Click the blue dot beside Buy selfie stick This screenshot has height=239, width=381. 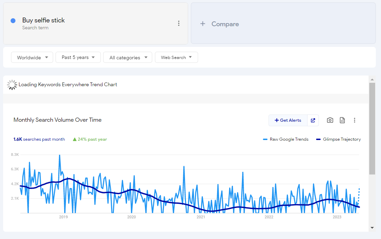(13, 21)
